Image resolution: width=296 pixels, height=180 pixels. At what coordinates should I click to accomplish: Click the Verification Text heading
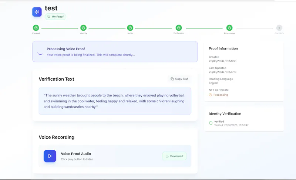click(57, 79)
